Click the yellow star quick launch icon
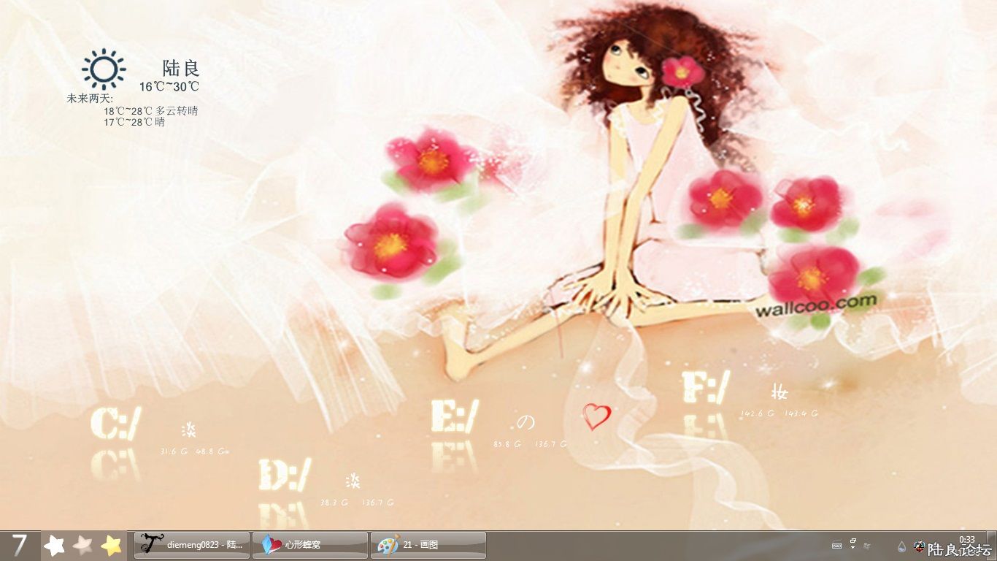 point(111,545)
